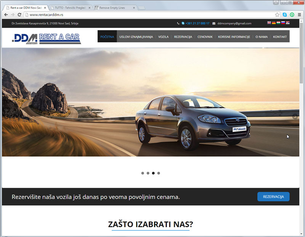Click the Skype call icon beside the phone number

[183, 23]
